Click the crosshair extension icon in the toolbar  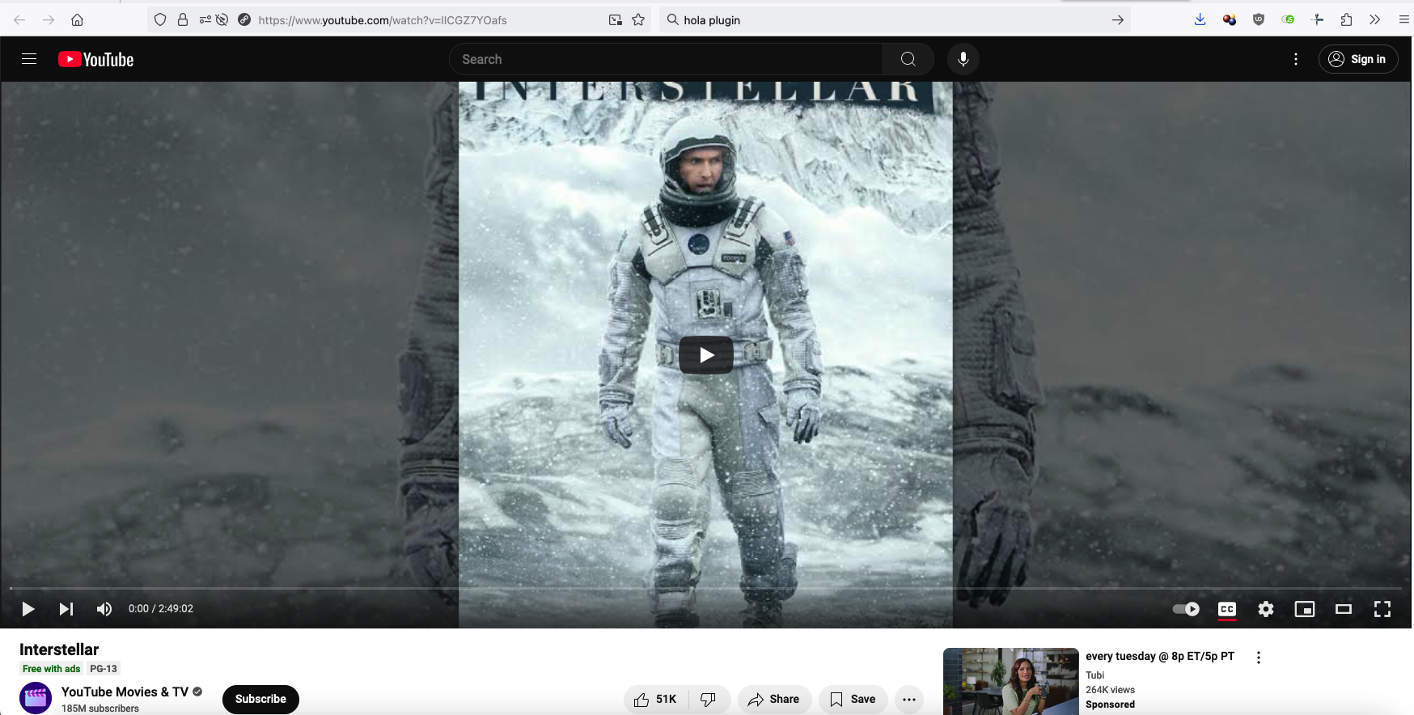click(1318, 19)
